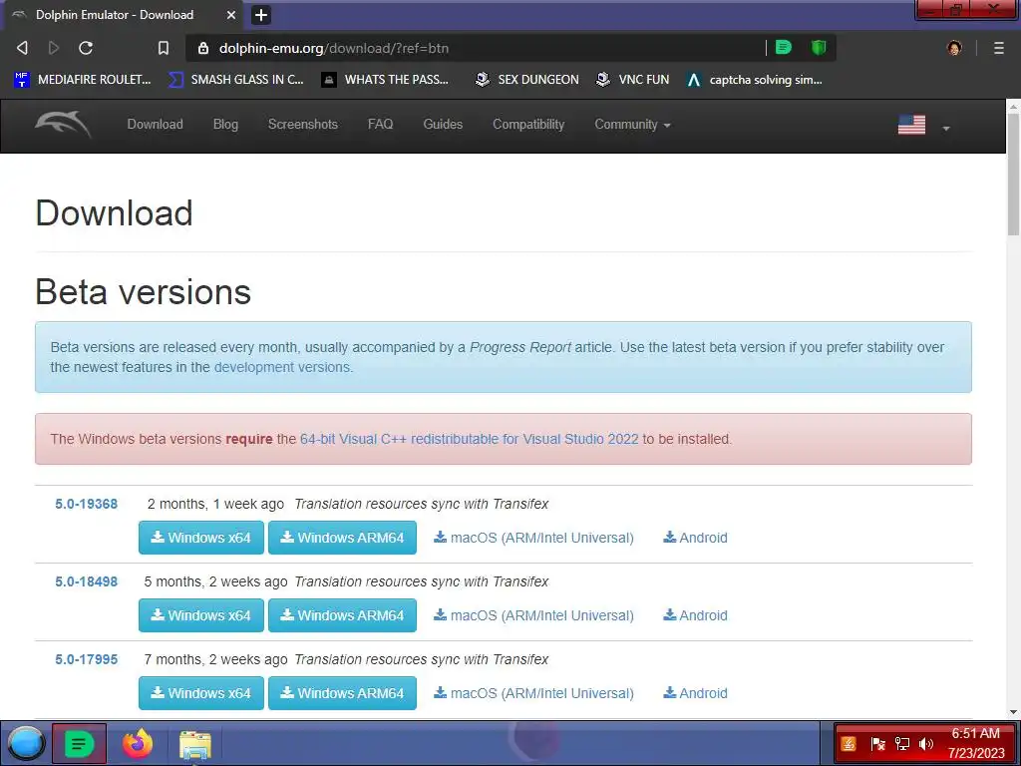This screenshot has height=766, width=1021.
Task: Open the network tray icon
Action: point(902,744)
